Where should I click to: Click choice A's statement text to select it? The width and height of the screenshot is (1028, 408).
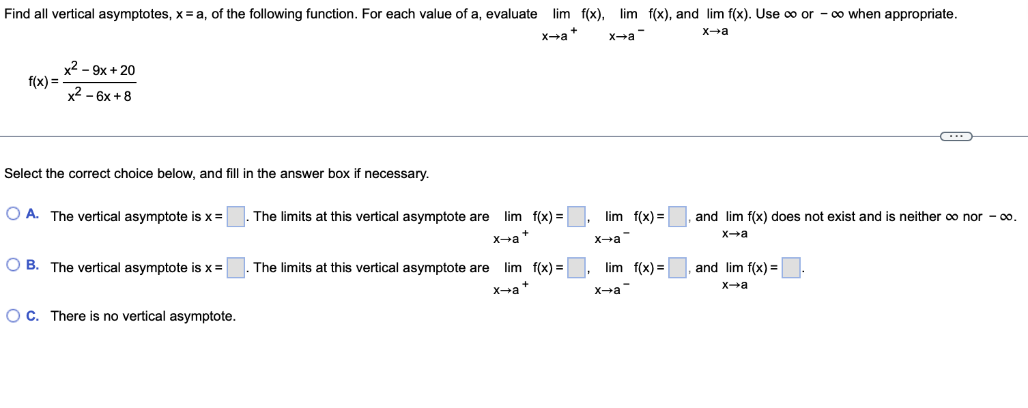pos(137,216)
